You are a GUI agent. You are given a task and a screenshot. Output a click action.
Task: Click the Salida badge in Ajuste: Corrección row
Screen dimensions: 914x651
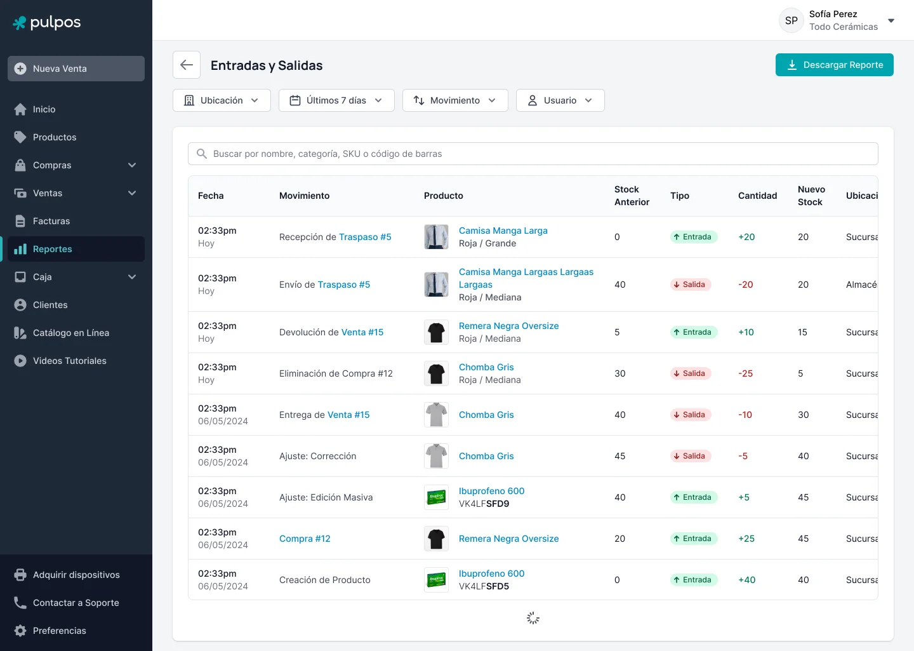pos(691,456)
